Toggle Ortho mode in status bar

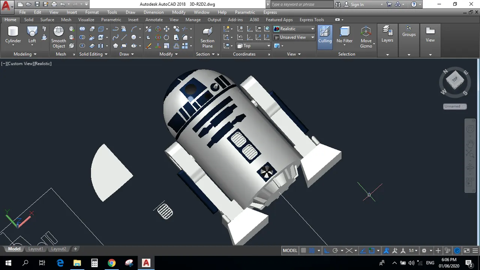pyautogui.click(x=326, y=250)
